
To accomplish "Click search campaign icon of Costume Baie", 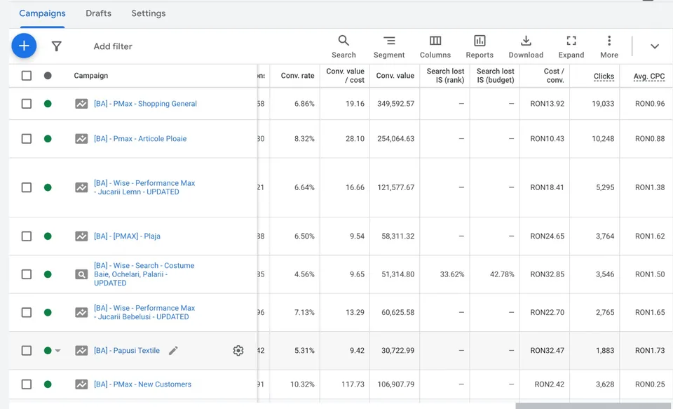I will tap(81, 274).
